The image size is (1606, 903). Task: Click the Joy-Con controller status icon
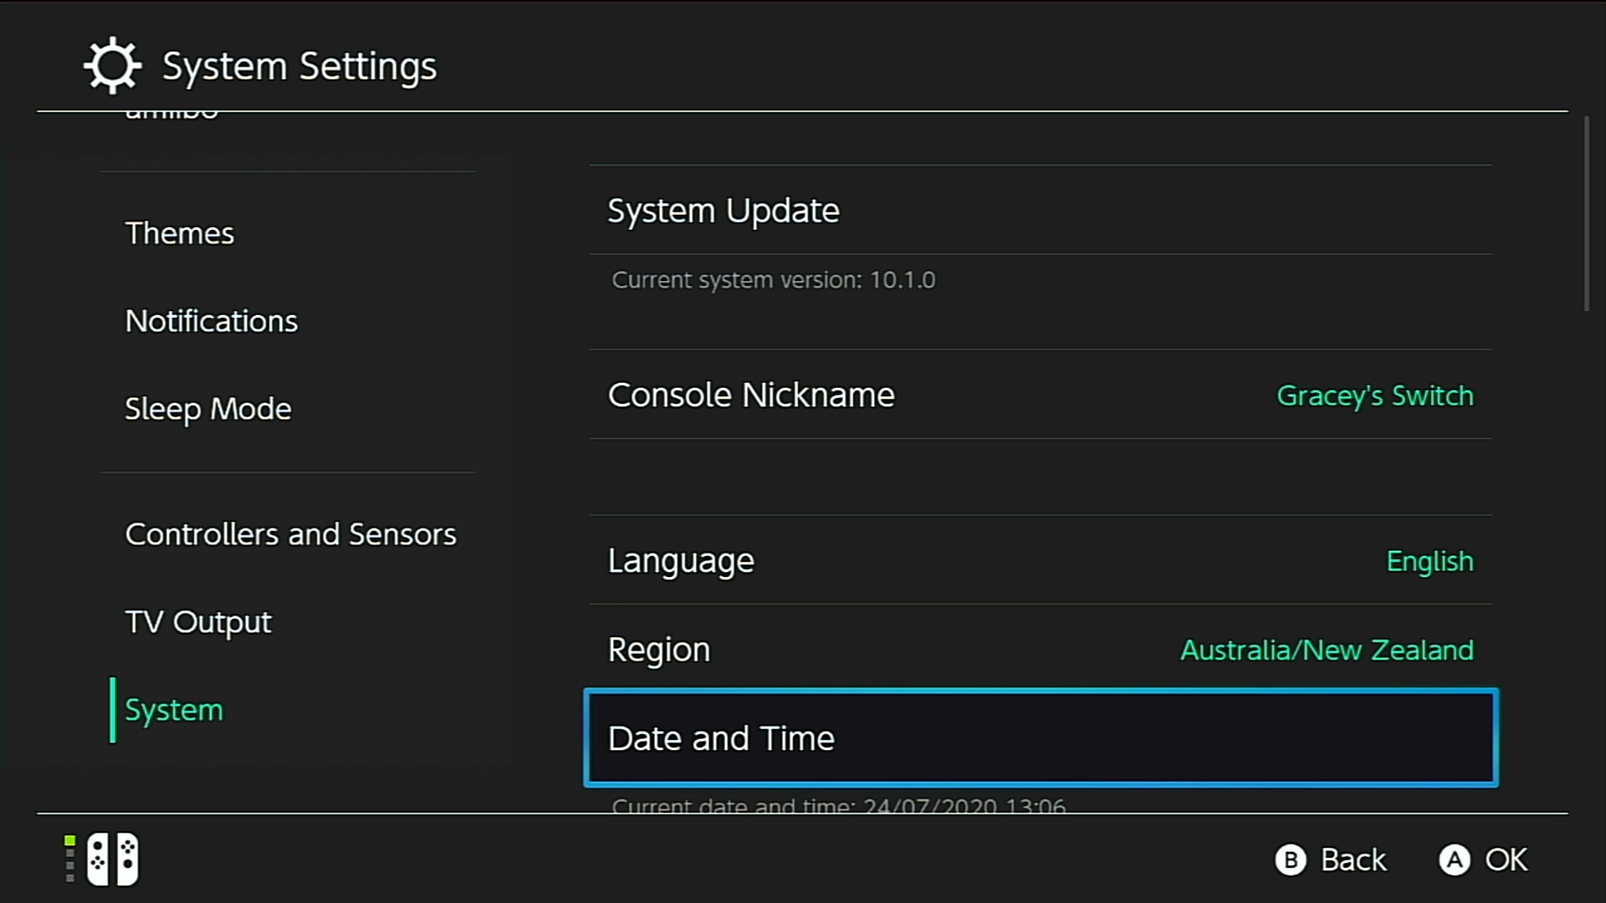(115, 859)
